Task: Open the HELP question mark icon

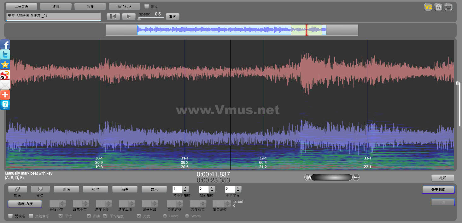Action: [5, 105]
